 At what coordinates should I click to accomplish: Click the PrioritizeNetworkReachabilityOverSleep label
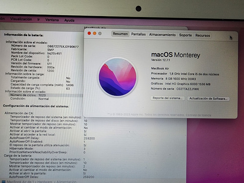tap(39, 152)
